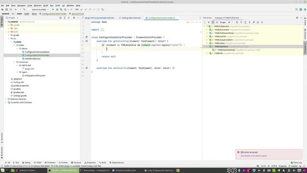Viewport: 307px width, 173px height.
Task: Click the gutter icon beside class ConfigurationColorProvider
Action: 86,37
